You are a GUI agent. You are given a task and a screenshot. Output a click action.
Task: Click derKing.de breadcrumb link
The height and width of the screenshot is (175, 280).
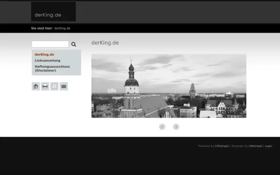(63, 28)
